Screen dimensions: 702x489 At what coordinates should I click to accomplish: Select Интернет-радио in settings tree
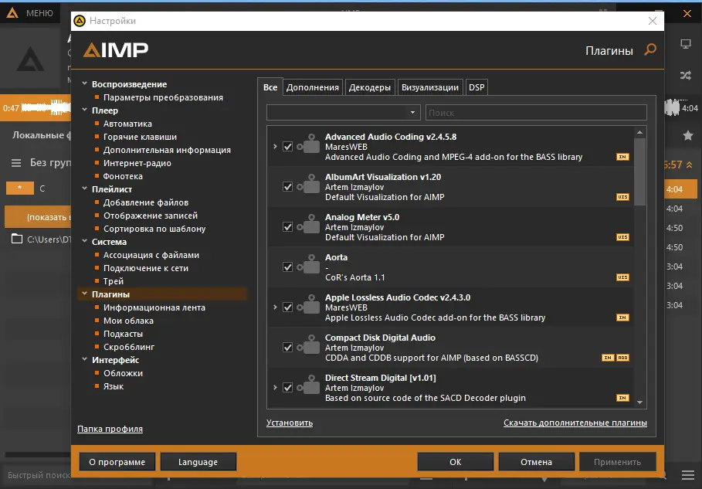tap(137, 163)
